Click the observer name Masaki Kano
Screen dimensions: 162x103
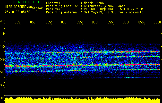click(x=94, y=3)
